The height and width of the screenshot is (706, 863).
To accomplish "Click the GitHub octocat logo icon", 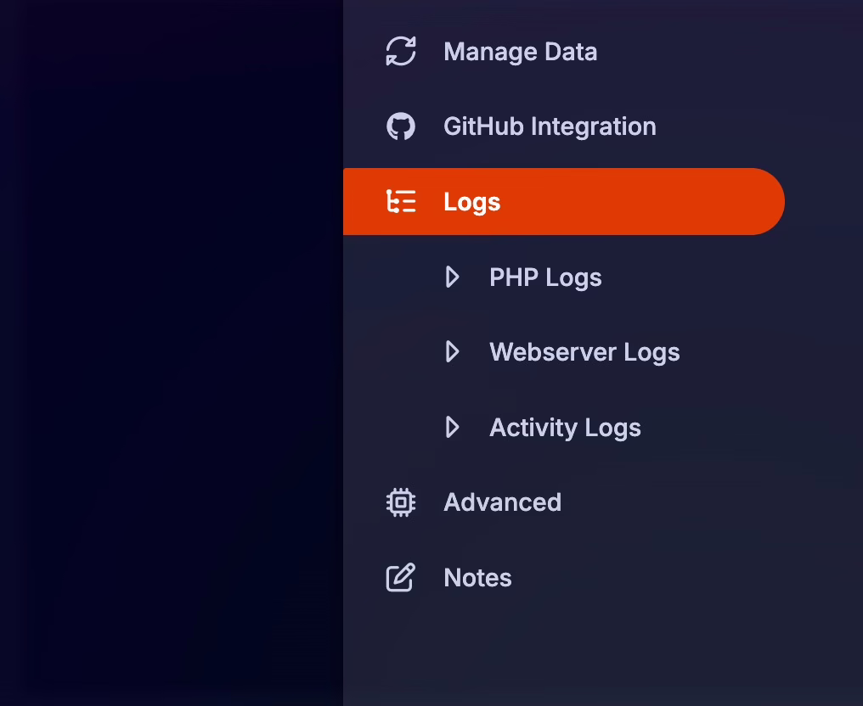I will click(x=401, y=127).
